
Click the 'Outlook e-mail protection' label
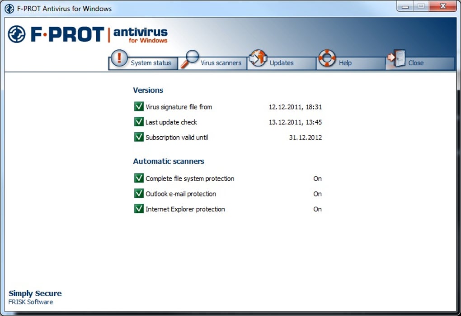tap(181, 194)
